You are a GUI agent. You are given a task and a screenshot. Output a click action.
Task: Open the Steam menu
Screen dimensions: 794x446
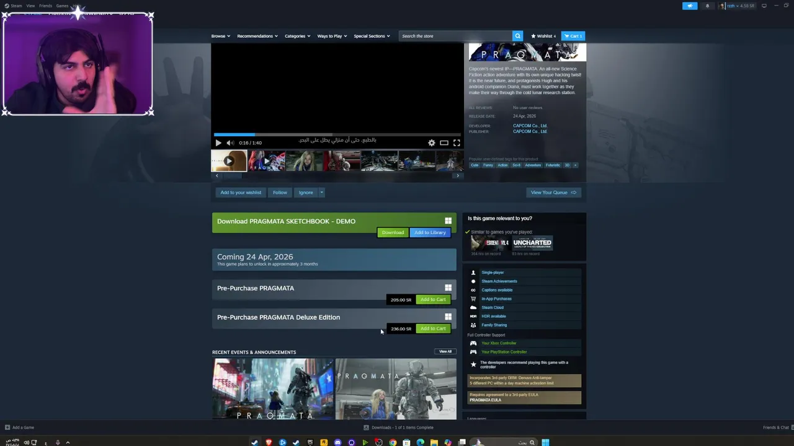[13, 6]
